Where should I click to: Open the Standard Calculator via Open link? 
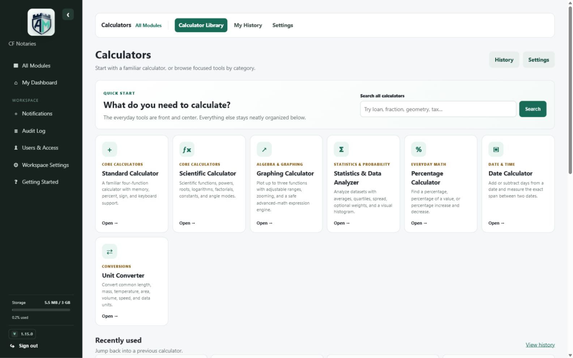(110, 223)
